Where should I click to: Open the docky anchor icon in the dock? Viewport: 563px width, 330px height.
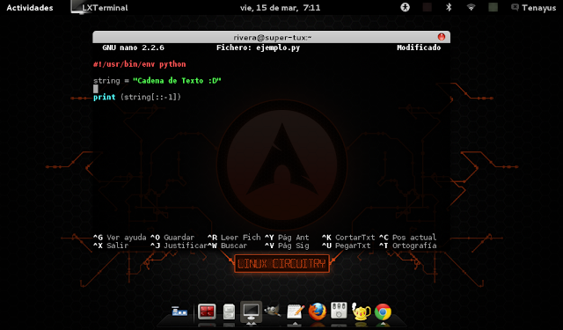pos(179,312)
